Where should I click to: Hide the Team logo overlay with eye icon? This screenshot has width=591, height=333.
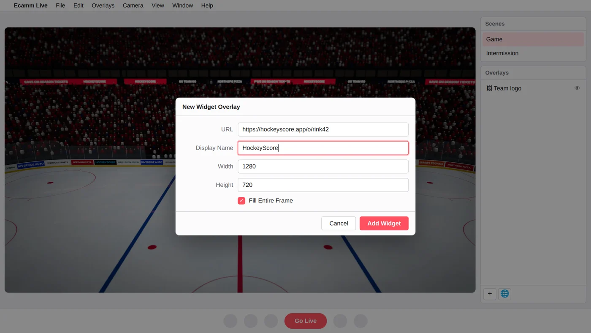point(577,88)
